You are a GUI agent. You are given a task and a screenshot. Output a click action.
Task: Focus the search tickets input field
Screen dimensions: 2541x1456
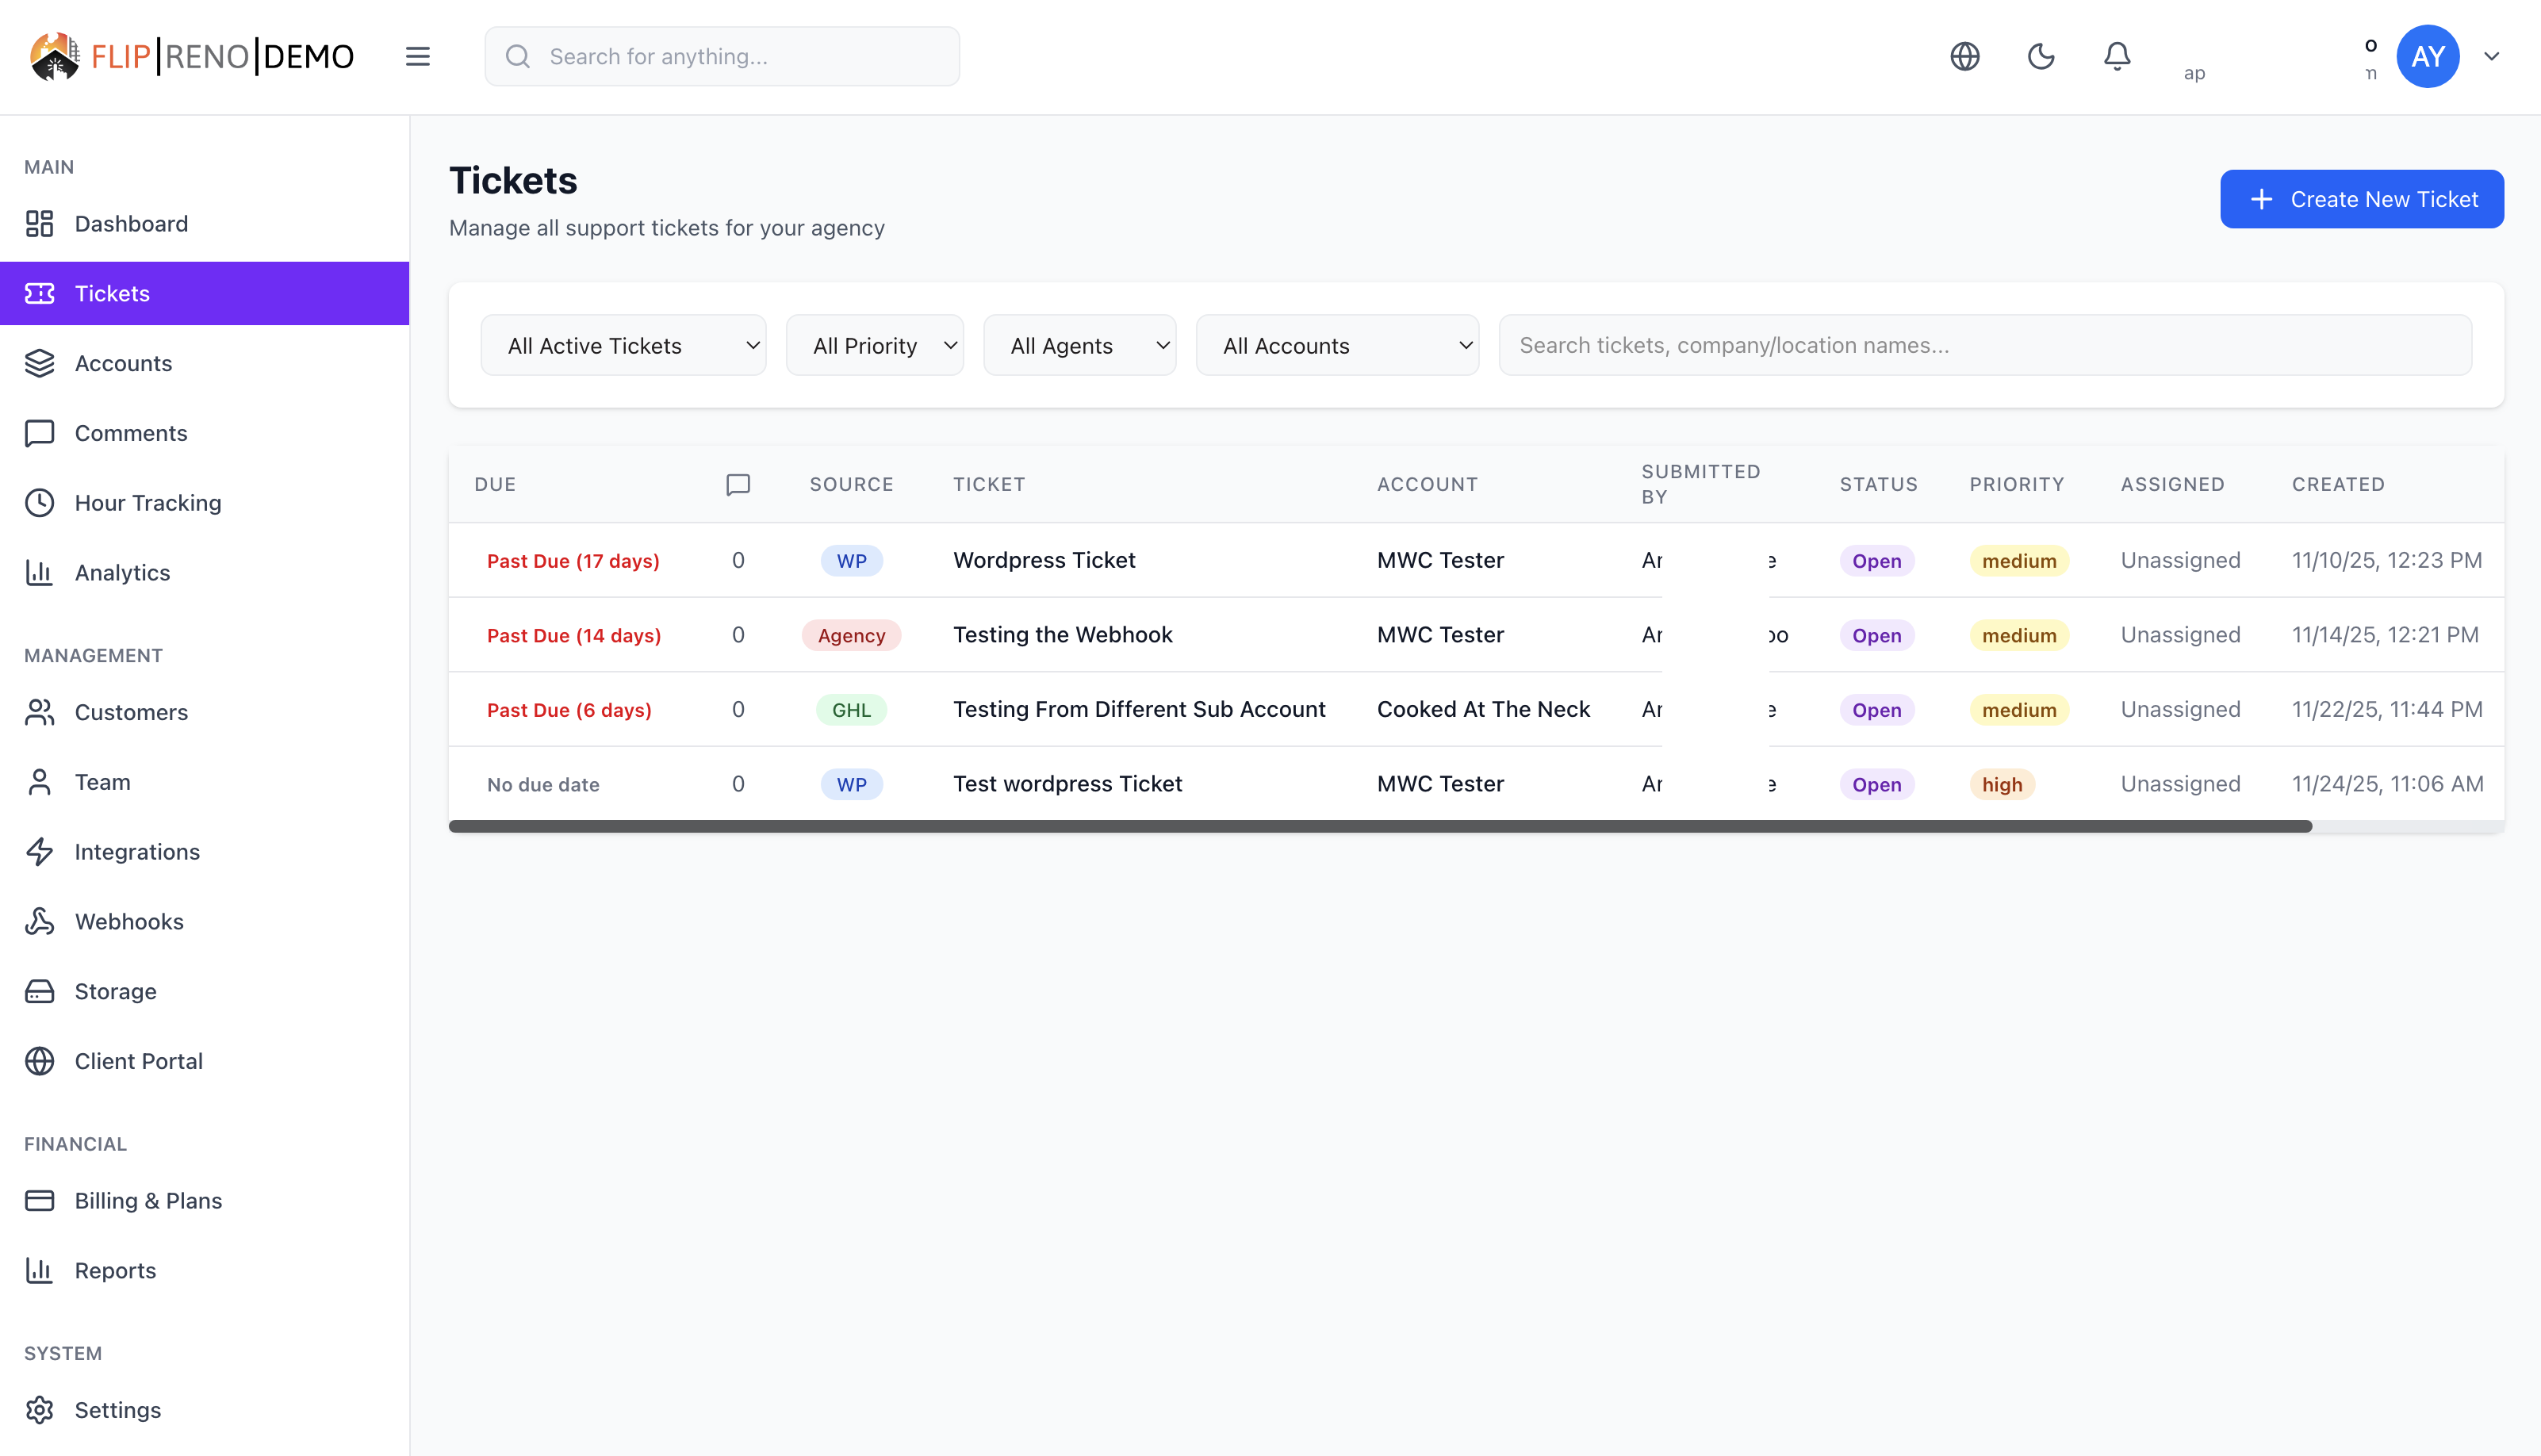(1984, 345)
